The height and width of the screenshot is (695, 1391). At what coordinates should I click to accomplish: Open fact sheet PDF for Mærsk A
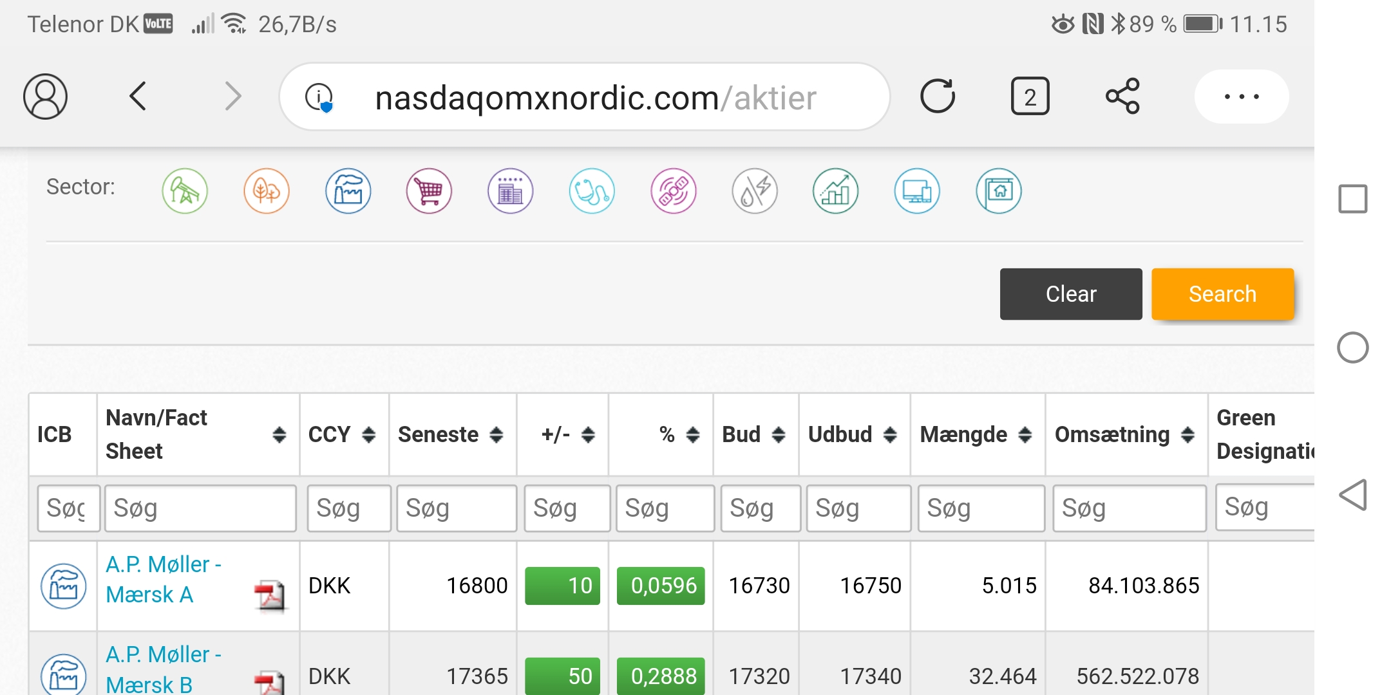tap(270, 595)
